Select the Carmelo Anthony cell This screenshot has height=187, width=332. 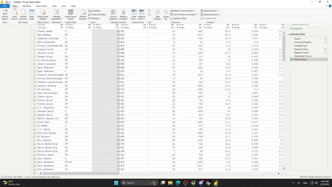point(50,86)
